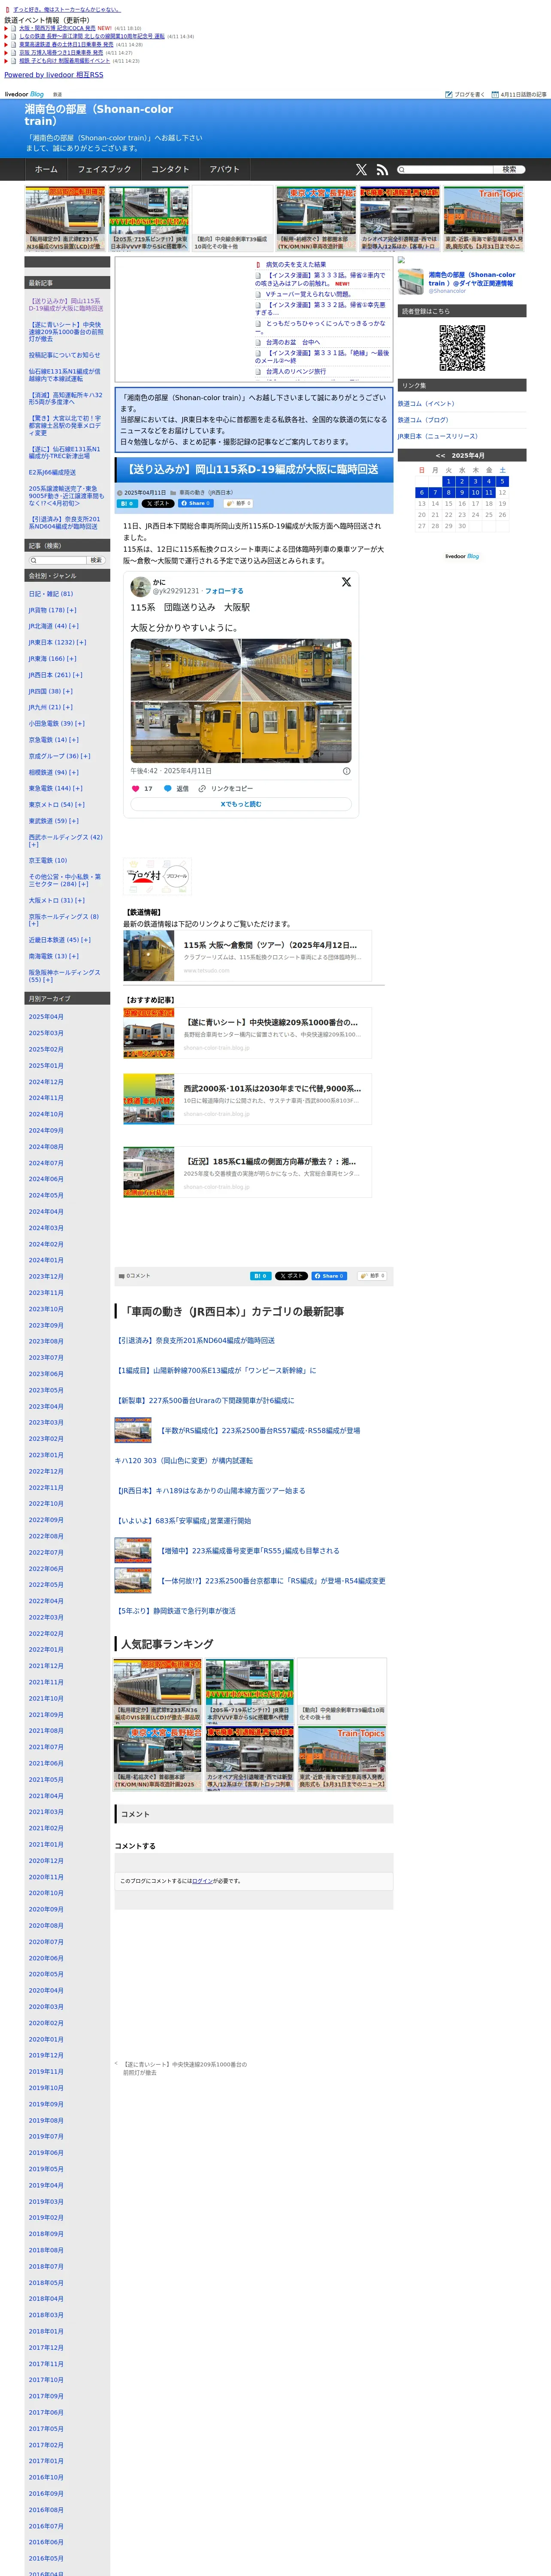This screenshot has height=2576, width=551.
Task: Open 鉄道コム（イベント）link
Action: 426,404
